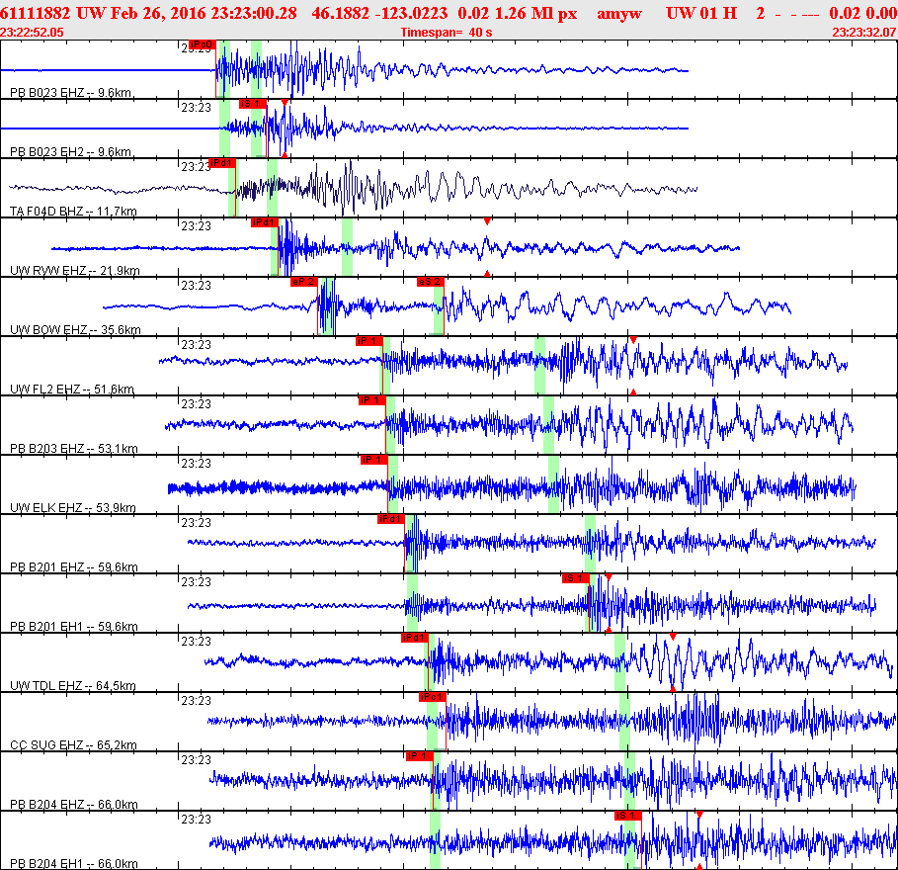The image size is (898, 870).
Task: Click the S pick flag on UW BOW EHZ
Action: point(430,282)
